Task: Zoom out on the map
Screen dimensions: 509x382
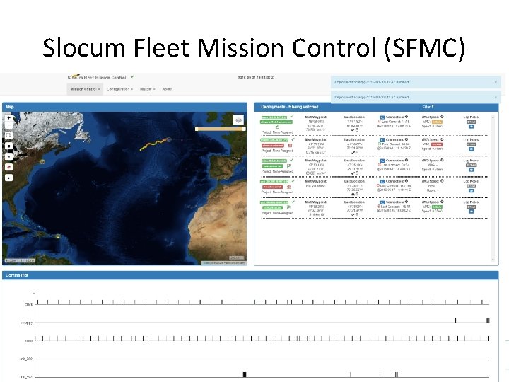Action: coord(9,125)
